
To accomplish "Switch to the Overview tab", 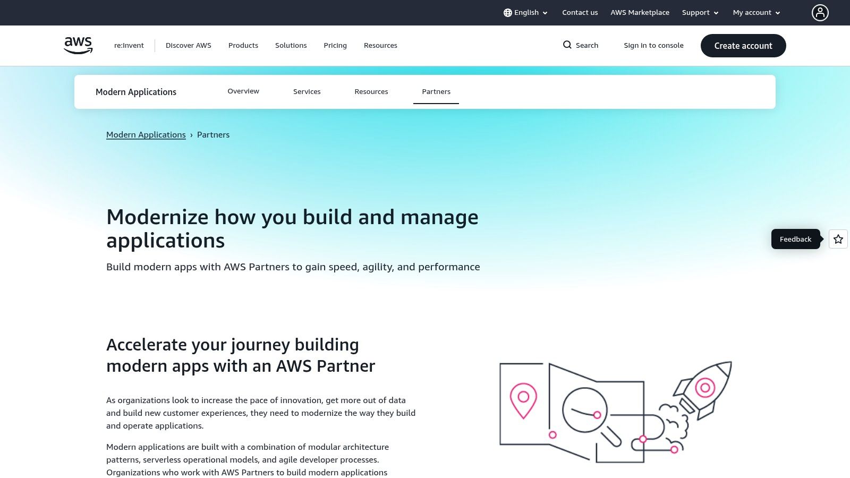I will click(243, 91).
